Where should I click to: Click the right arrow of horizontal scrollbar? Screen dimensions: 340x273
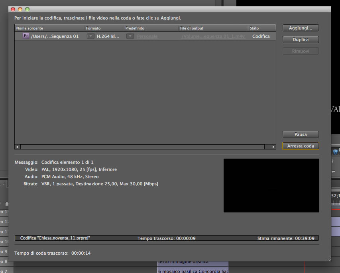[273, 147]
